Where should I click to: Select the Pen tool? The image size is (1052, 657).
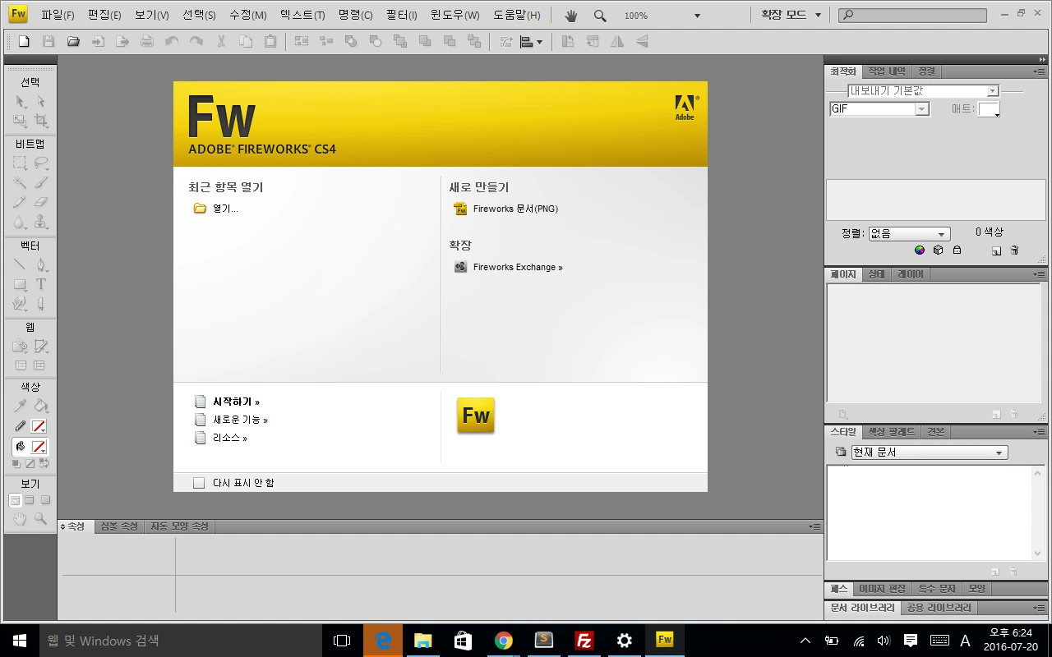coord(40,264)
